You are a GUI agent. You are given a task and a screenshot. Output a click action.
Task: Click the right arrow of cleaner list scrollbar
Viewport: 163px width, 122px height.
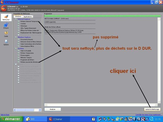40,110
